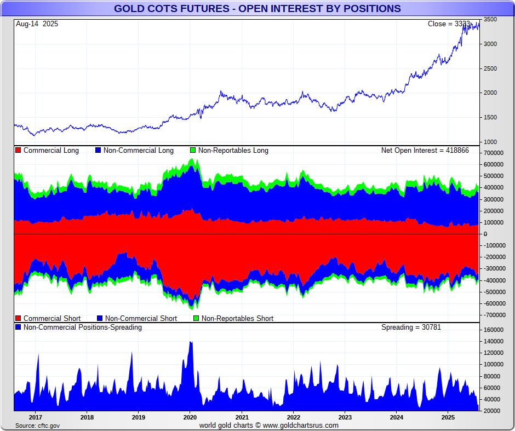Click the green Non-Reportables Long legend swatch
515x431 pixels.
(193, 151)
